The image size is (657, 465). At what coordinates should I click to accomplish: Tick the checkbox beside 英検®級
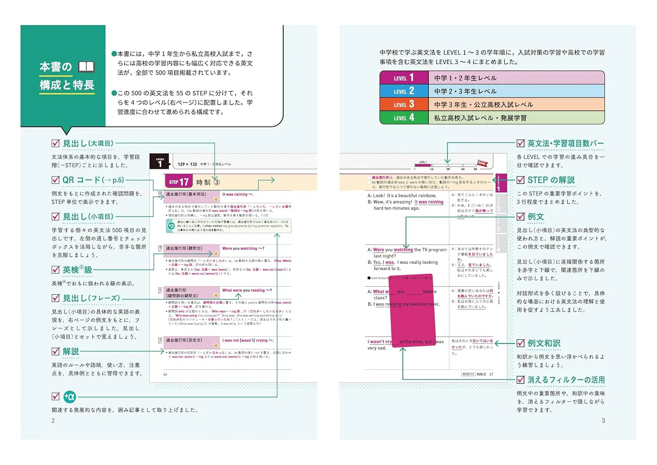[x=56, y=270]
